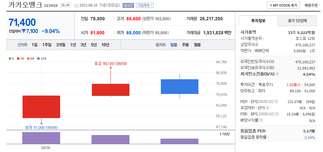Toggle the 실시간 realtime badge

click(128, 6)
